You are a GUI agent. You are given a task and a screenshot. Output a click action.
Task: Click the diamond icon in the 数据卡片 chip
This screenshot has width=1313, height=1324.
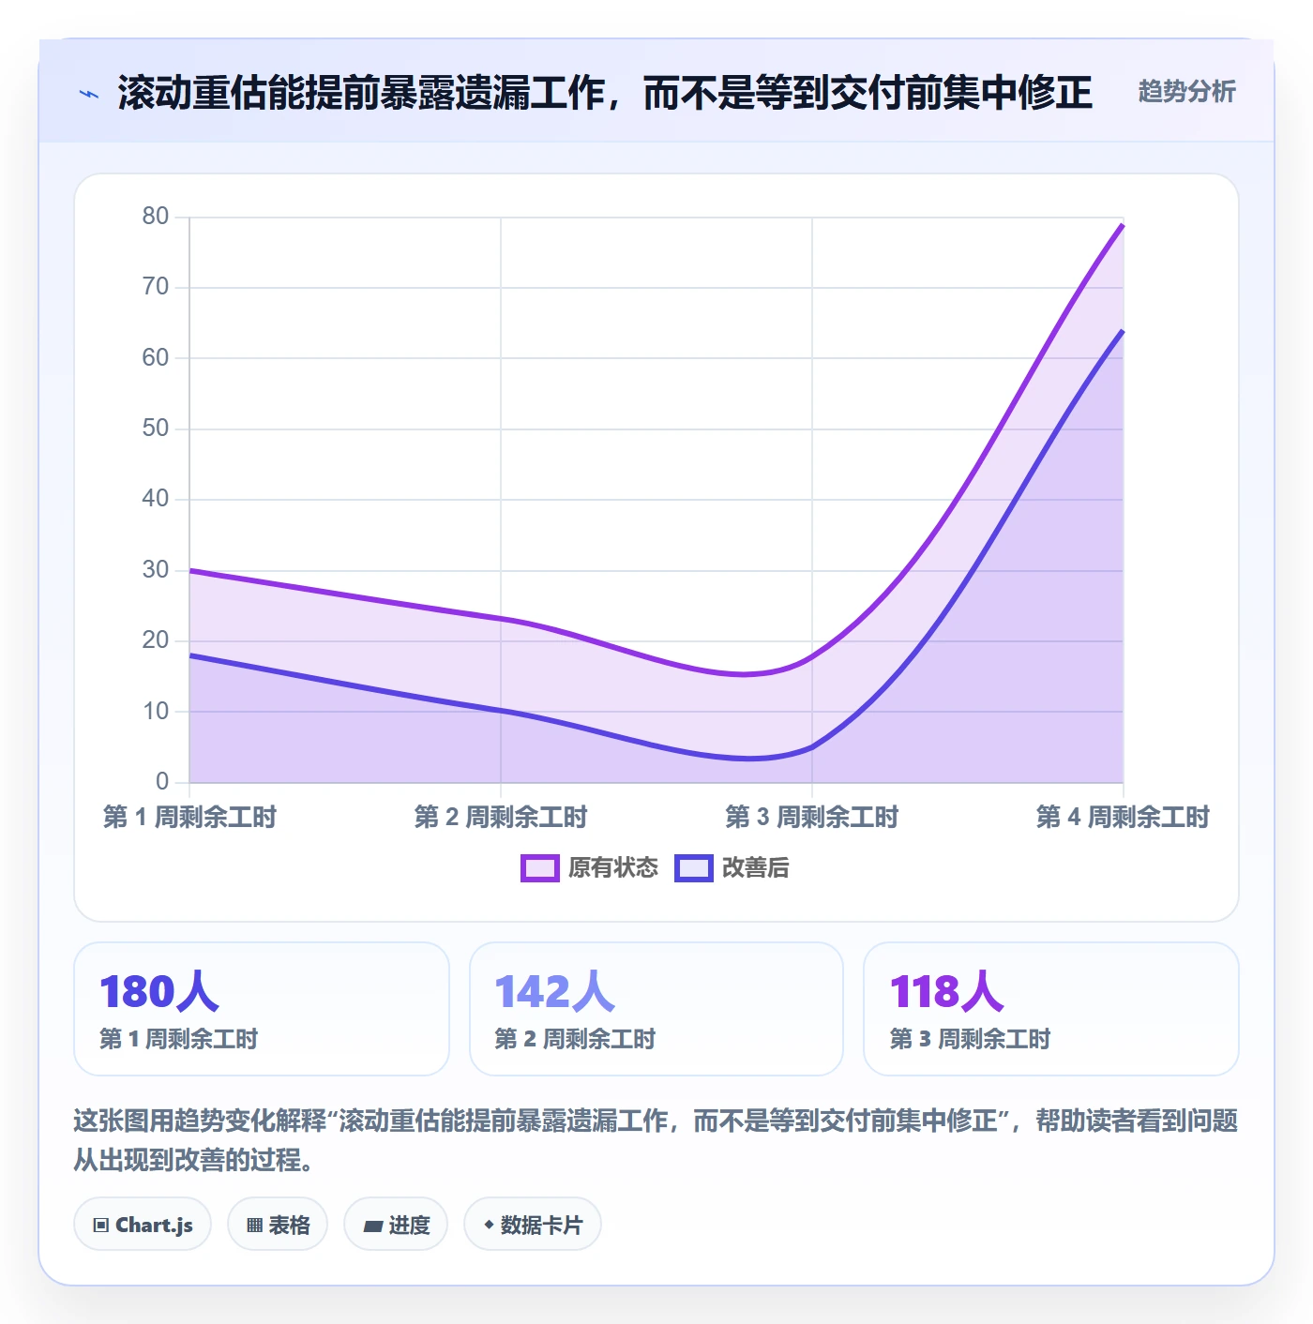pos(489,1225)
